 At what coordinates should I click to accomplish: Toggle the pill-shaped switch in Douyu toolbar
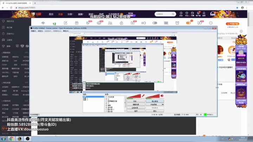(155, 23)
